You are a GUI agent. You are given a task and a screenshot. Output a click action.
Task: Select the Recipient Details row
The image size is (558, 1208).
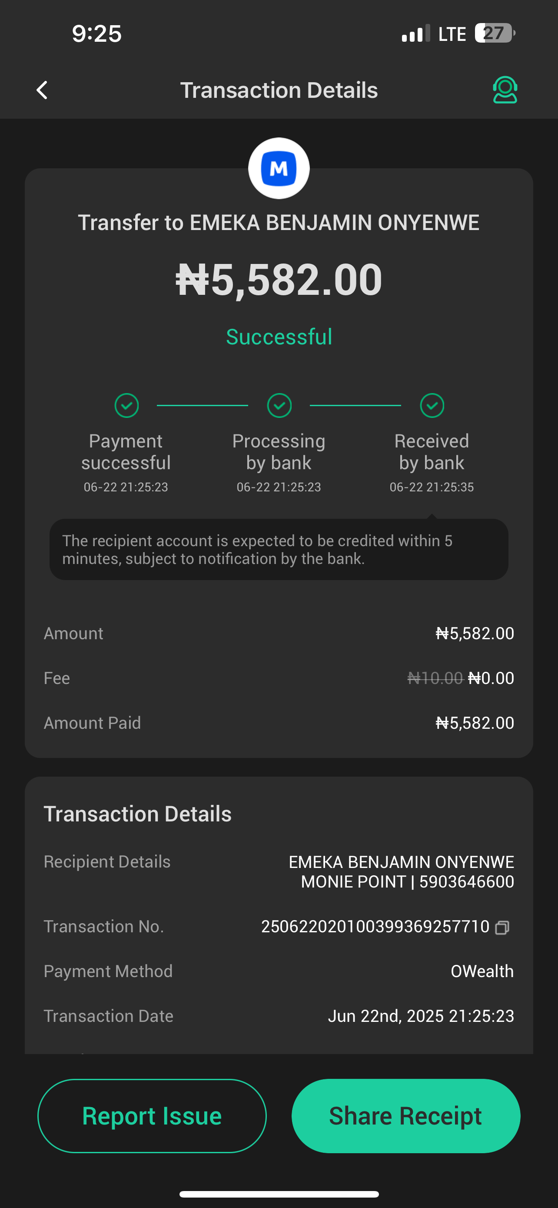pyautogui.click(x=279, y=871)
